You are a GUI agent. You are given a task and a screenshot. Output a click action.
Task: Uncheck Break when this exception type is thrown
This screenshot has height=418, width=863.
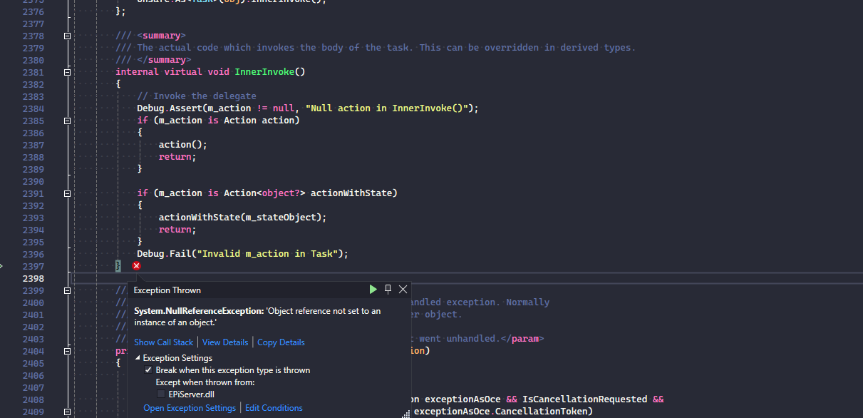point(148,370)
